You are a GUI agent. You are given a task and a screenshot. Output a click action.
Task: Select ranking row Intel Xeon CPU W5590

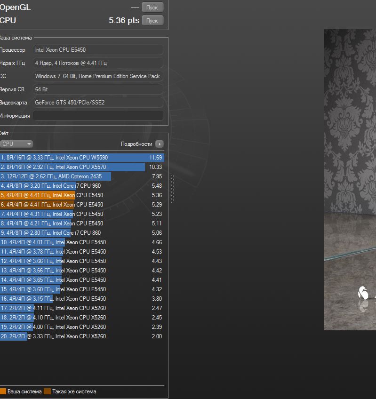[82, 158]
